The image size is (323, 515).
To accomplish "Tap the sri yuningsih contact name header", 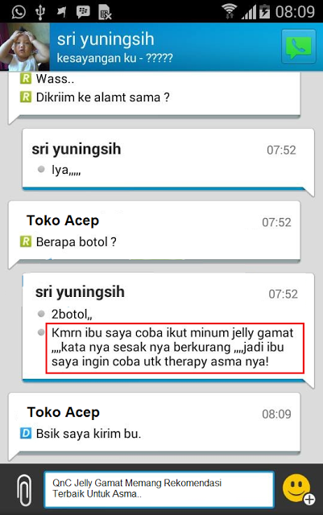I will point(106,39).
